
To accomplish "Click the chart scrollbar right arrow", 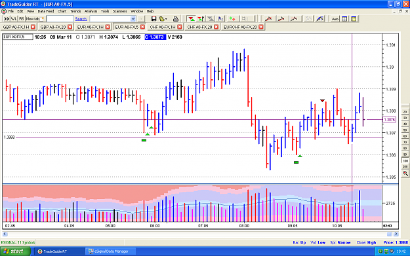I will pyautogui.click(x=396, y=234).
